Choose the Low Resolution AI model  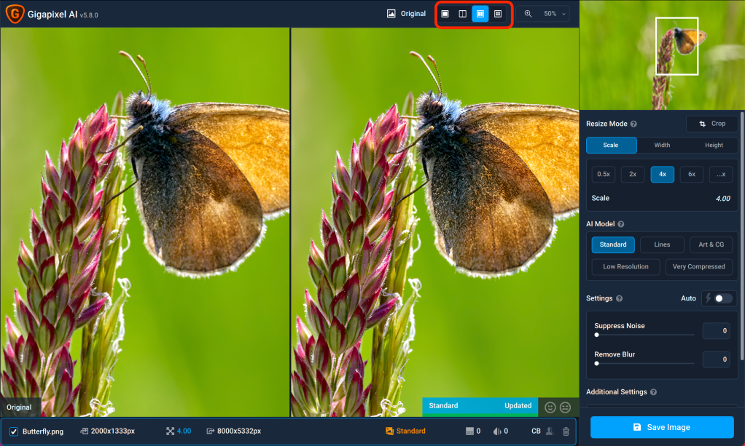(x=625, y=267)
